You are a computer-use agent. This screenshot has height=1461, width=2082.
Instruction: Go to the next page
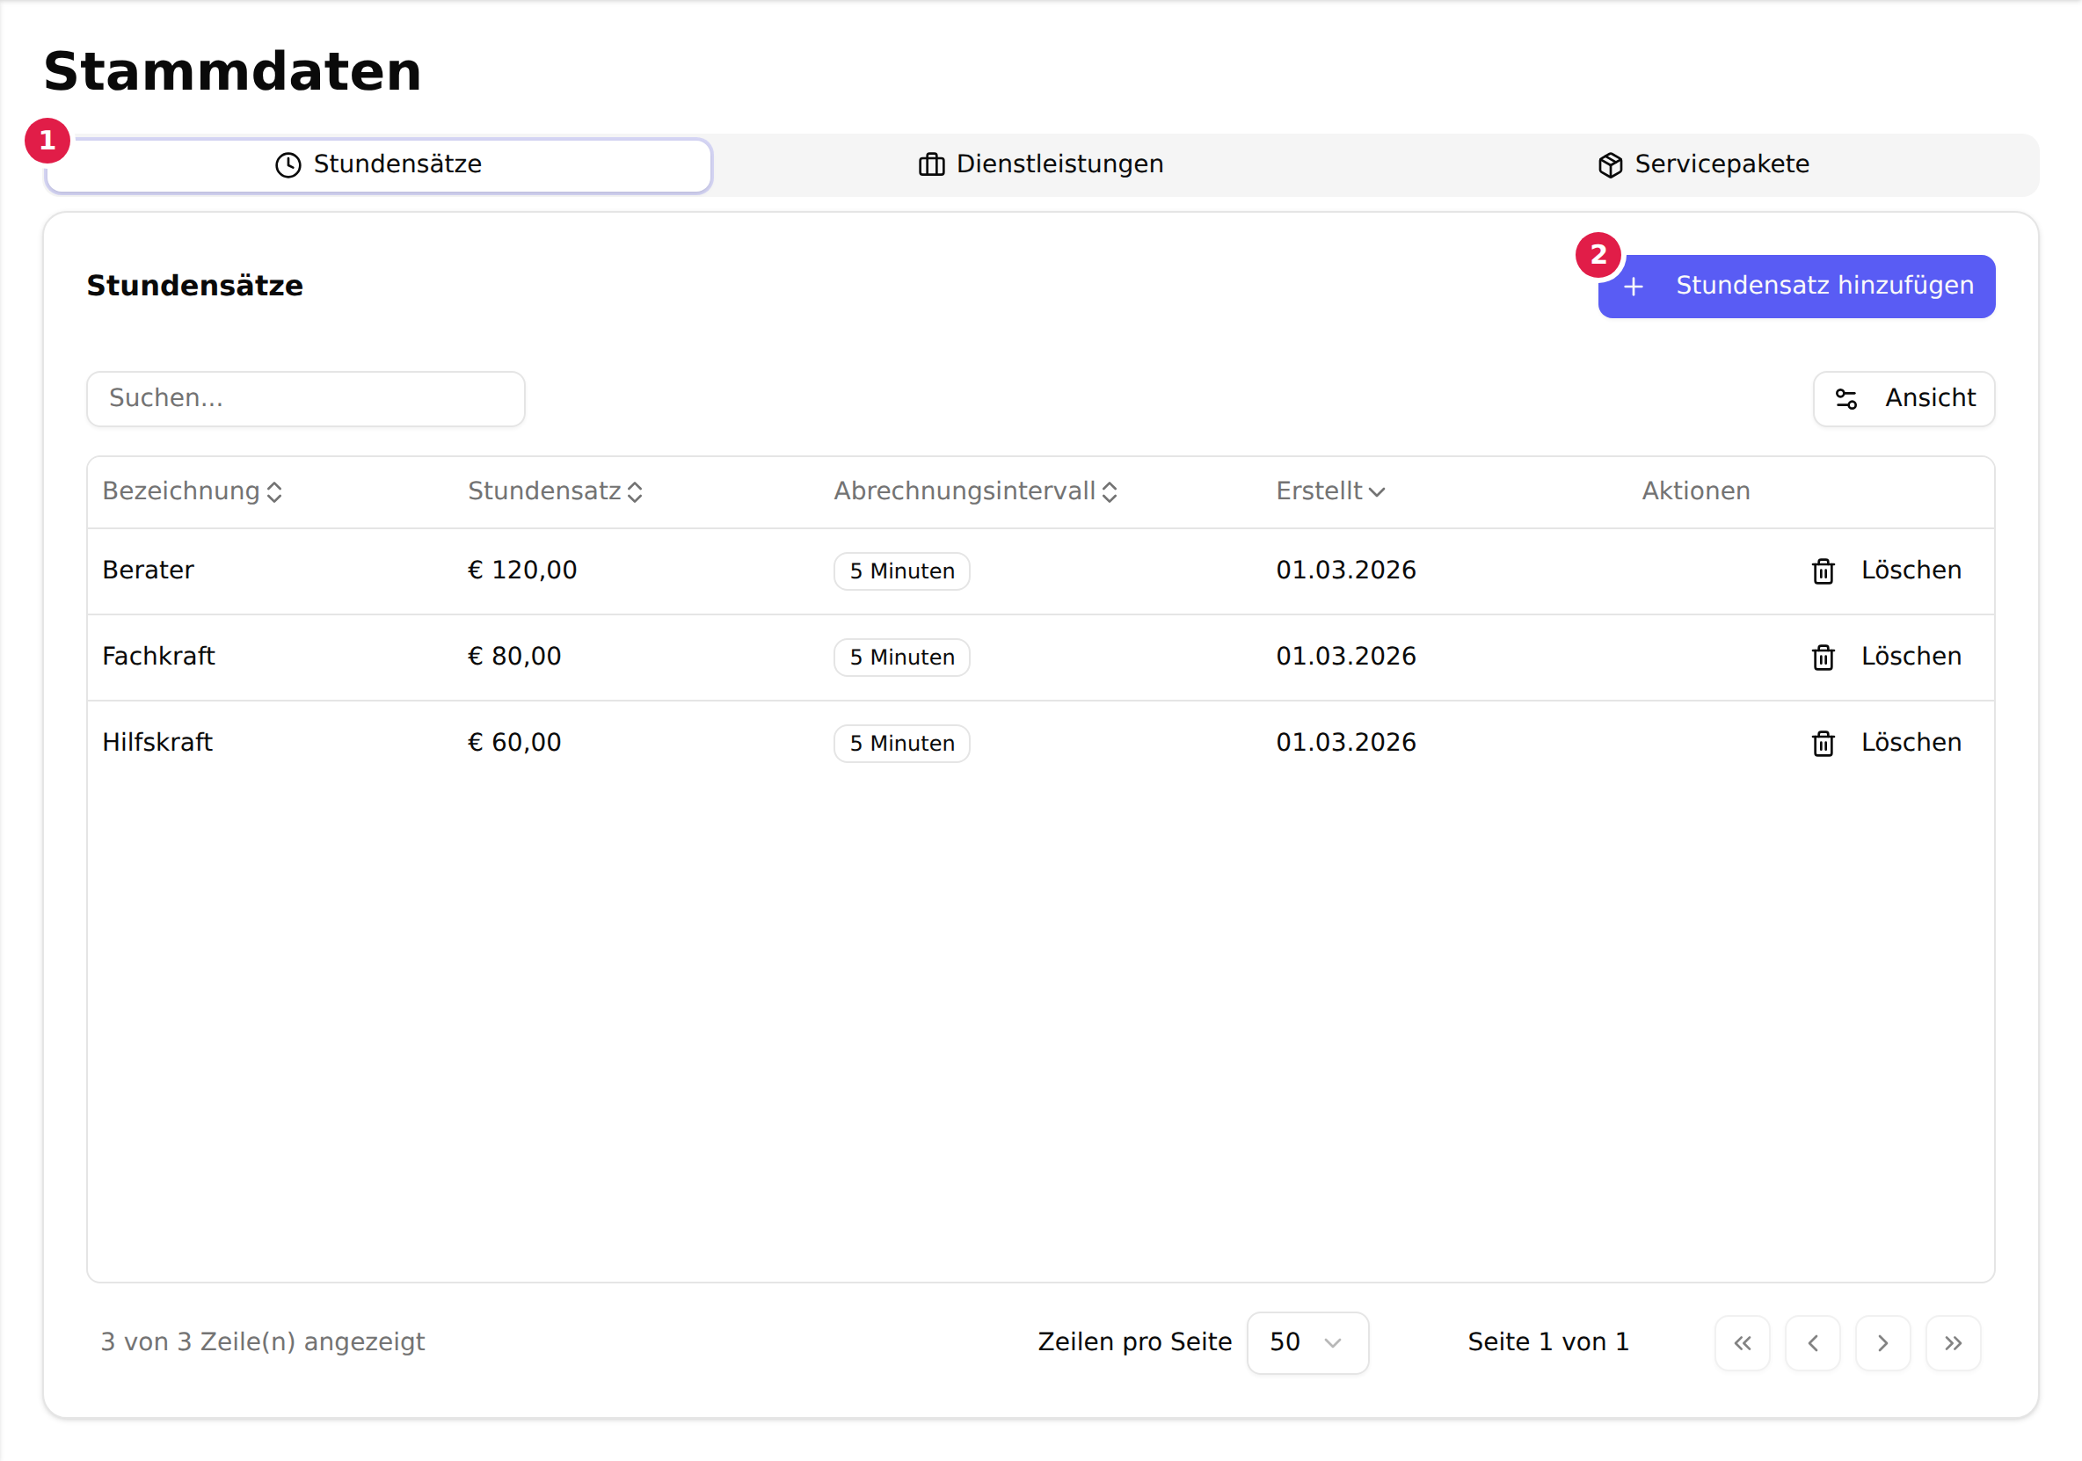click(1883, 1343)
